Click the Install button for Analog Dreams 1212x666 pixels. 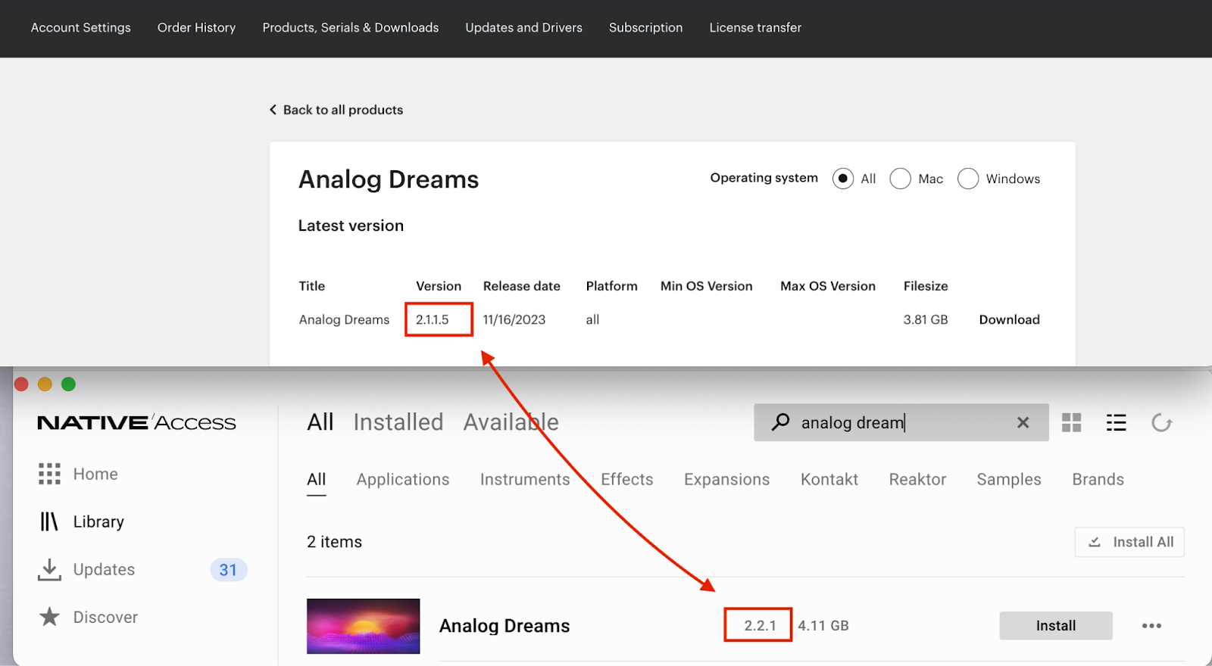coord(1056,626)
